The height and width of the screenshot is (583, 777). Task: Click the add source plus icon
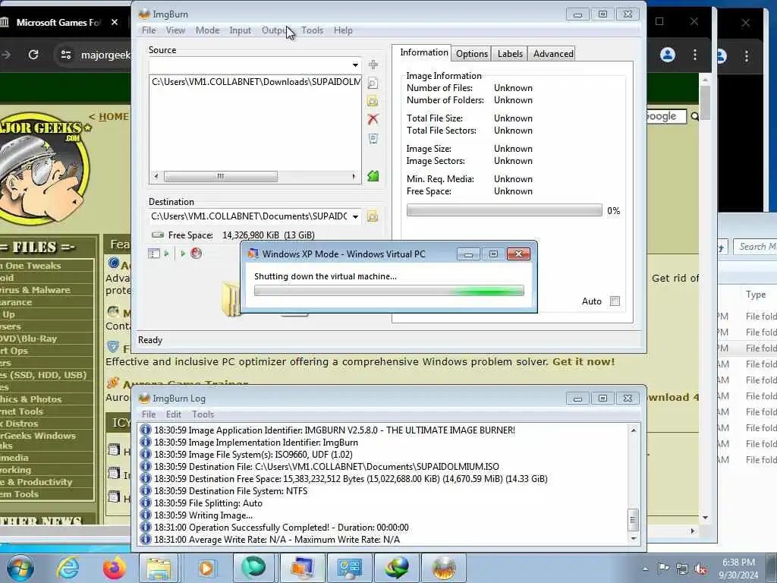click(x=373, y=65)
